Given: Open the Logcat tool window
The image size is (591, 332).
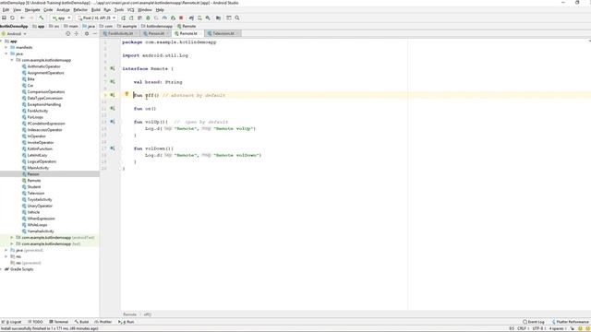Looking at the screenshot, I should (12, 322).
